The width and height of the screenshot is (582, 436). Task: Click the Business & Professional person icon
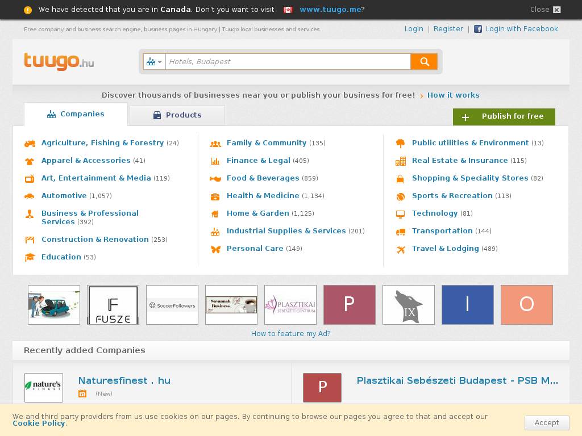(30, 214)
